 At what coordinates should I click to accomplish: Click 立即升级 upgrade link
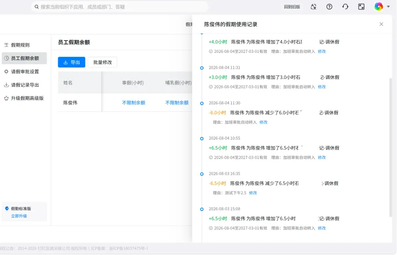point(19,216)
